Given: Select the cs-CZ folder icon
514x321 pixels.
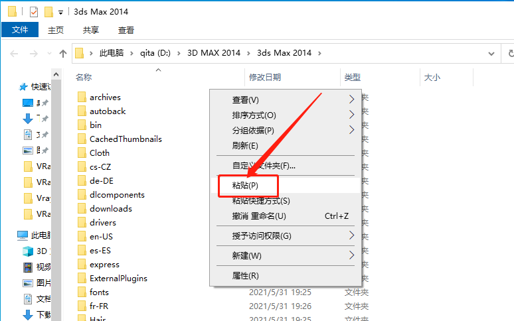Looking at the screenshot, I should point(82,167).
